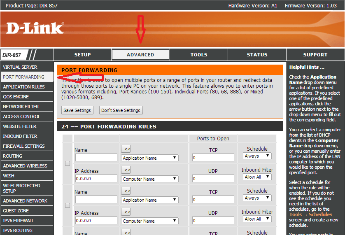
Task: Click second rule's Name input field
Action: point(96,200)
